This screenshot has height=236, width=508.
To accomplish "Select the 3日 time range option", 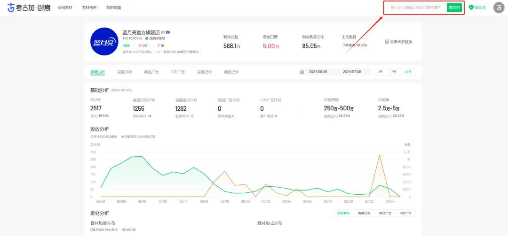I will pyautogui.click(x=380, y=72).
